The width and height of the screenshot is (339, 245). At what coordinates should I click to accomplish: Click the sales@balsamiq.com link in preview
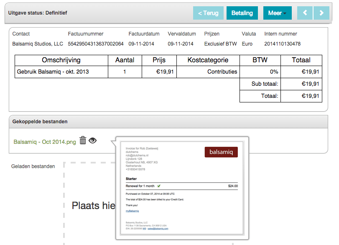click(x=158, y=229)
